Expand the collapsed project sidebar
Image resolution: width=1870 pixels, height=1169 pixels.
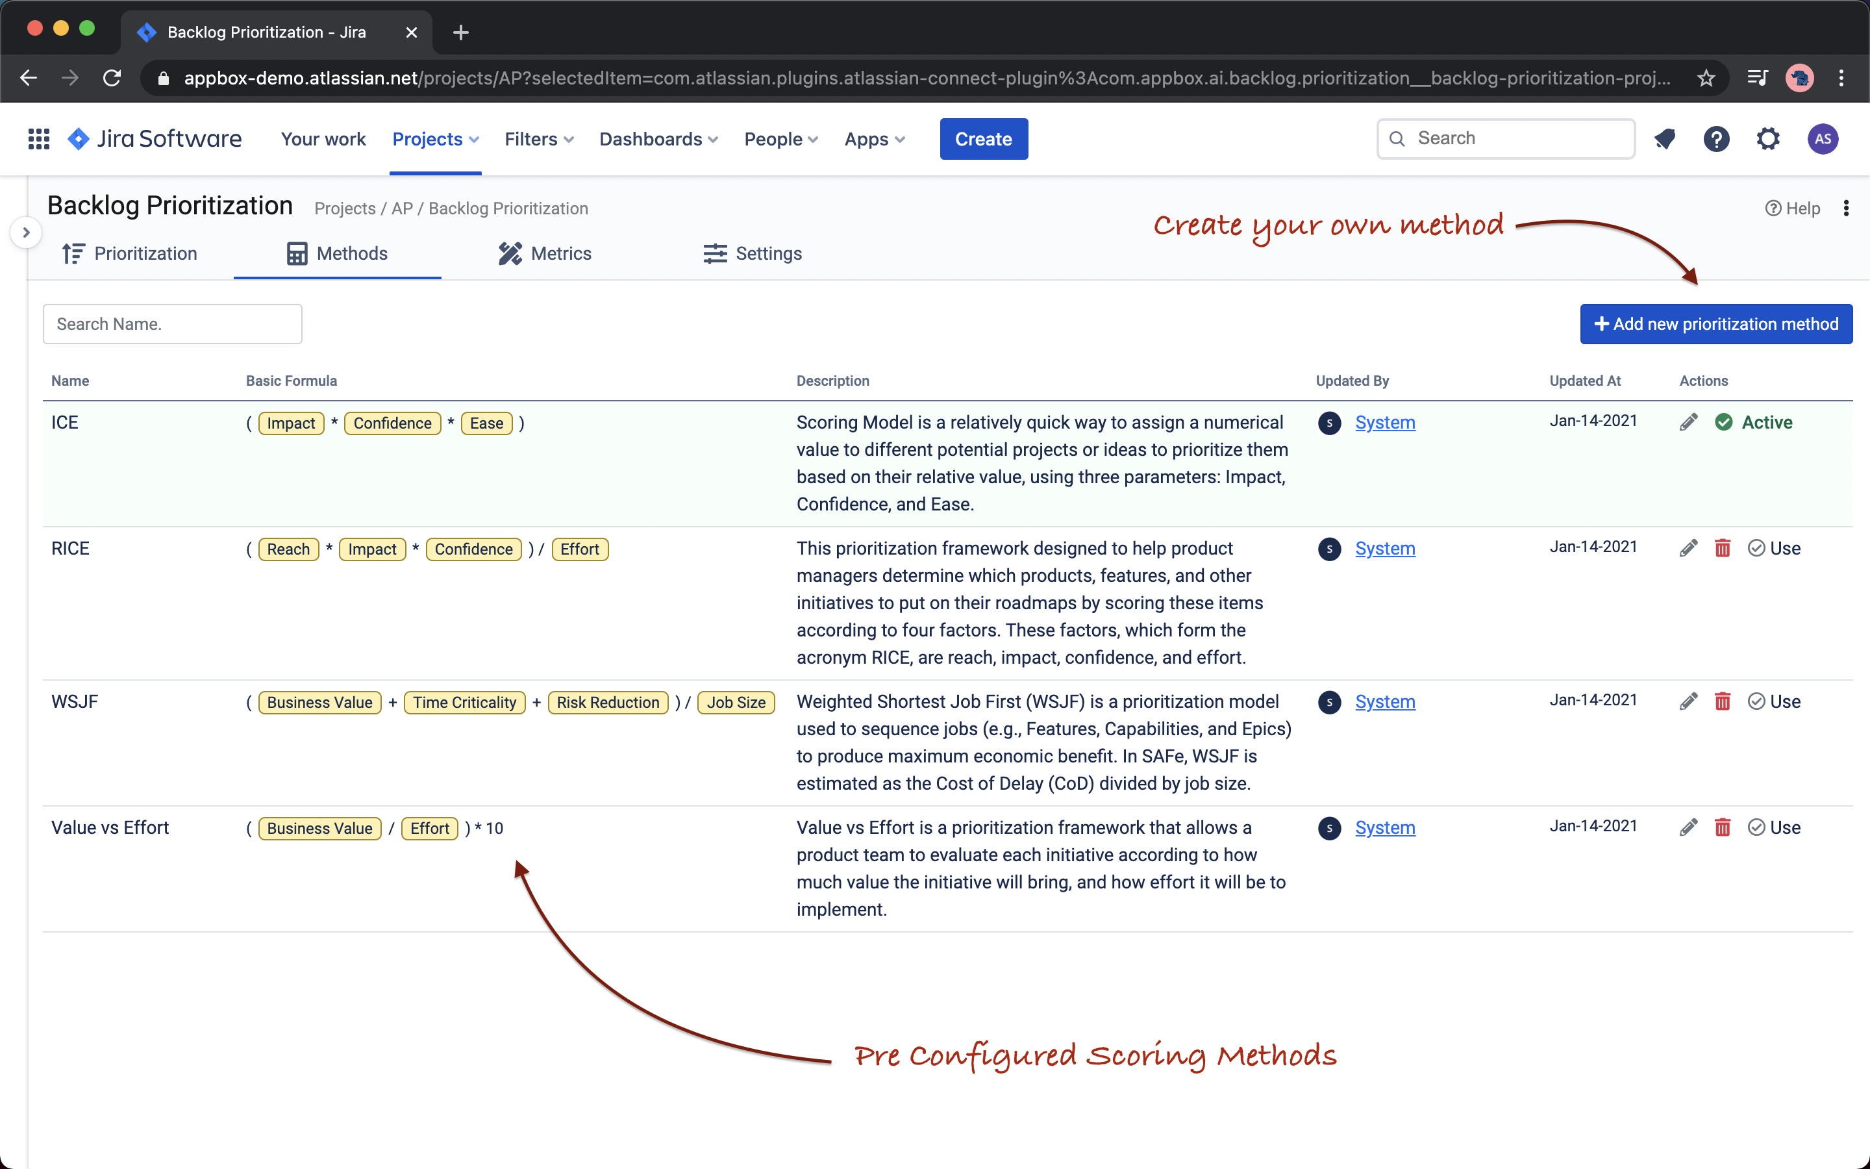pos(26,232)
